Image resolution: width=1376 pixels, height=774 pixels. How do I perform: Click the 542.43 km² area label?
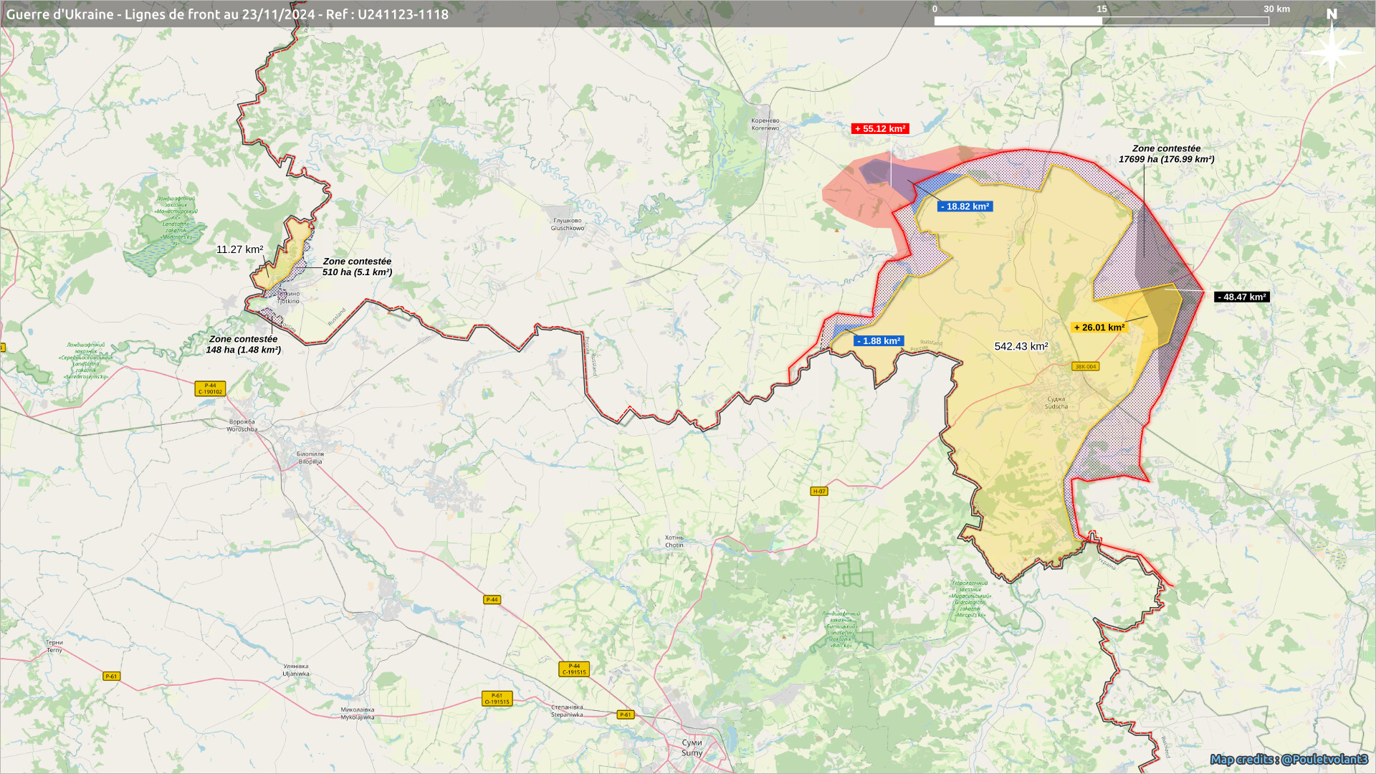(1021, 347)
